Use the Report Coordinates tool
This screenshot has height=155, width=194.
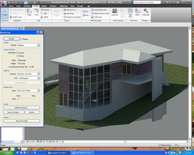[x=72, y=17]
